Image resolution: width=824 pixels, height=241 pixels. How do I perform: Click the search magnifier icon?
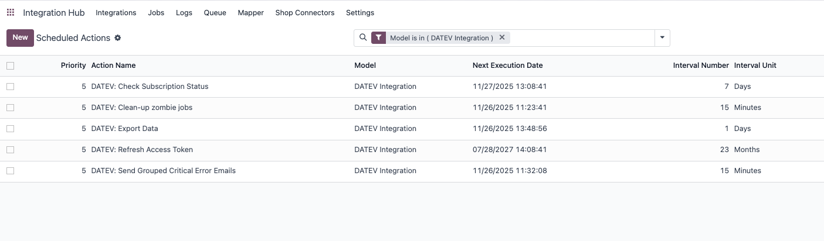point(363,37)
